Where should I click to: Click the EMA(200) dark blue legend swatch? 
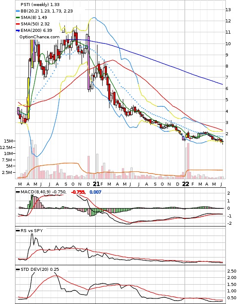[18, 31]
